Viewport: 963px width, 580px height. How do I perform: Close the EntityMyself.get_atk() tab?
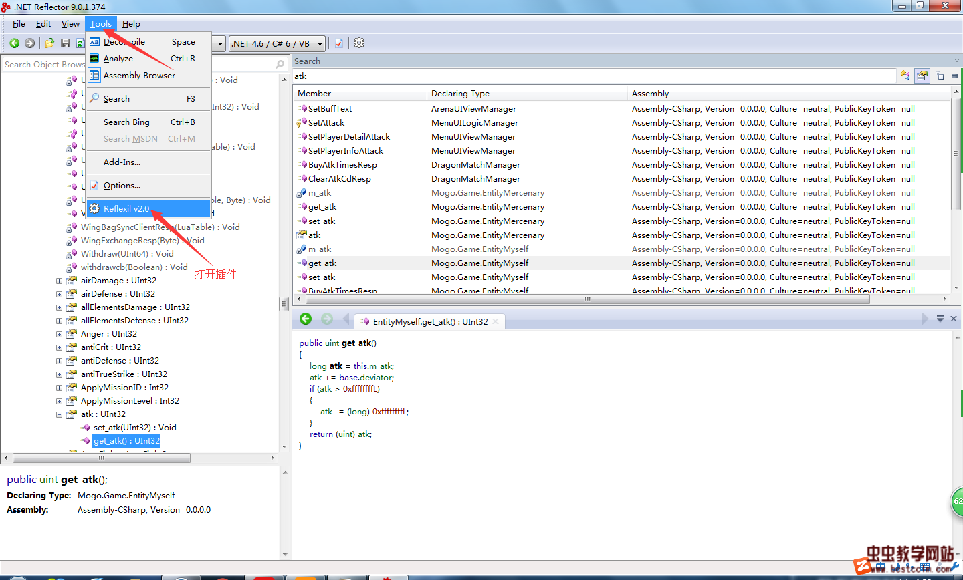click(x=496, y=321)
